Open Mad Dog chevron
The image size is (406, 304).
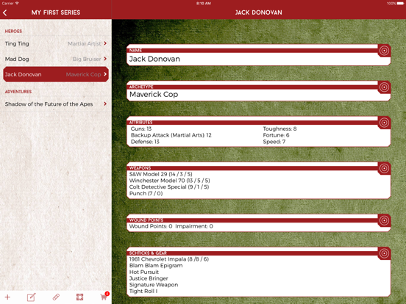click(x=105, y=59)
